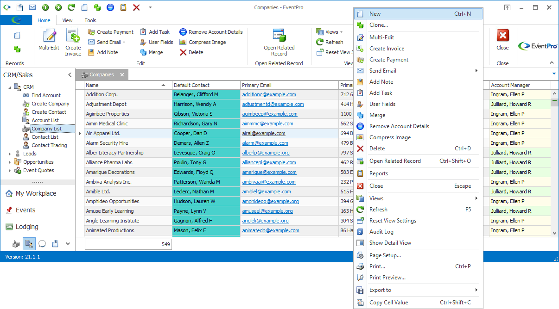
Task: Click Open Related Record ribbon button
Action: coord(279,42)
